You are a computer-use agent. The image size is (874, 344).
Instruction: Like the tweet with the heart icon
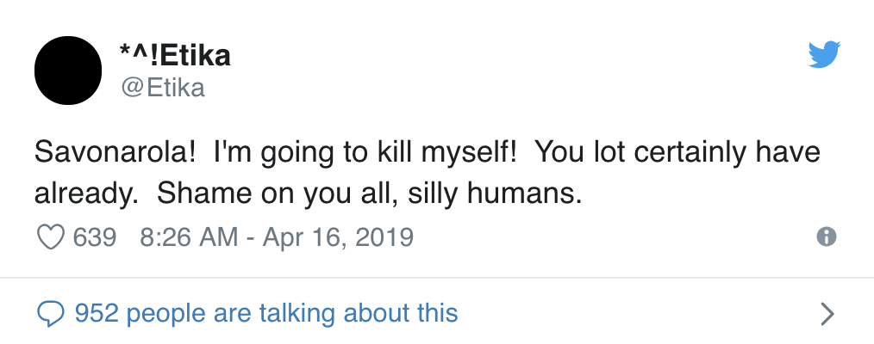click(52, 236)
